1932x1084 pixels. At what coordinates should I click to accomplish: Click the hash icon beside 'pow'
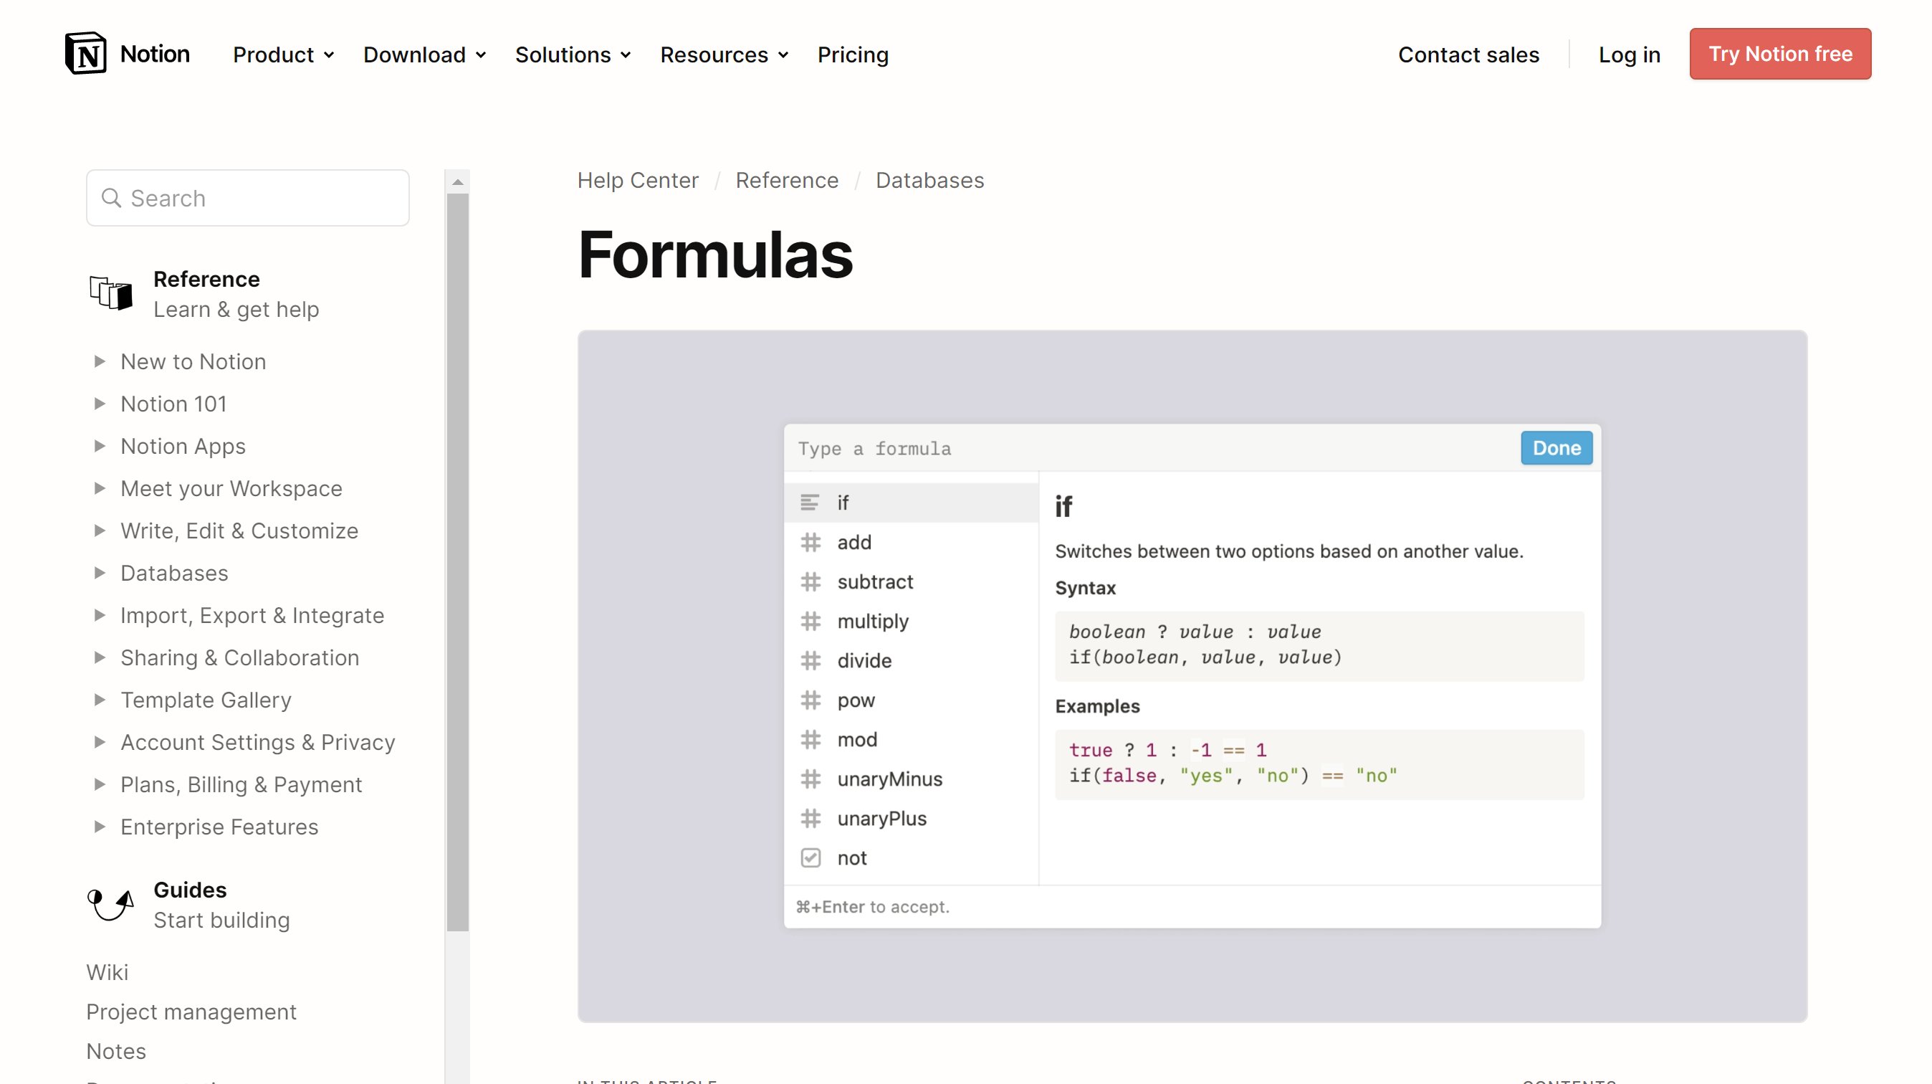click(x=810, y=700)
